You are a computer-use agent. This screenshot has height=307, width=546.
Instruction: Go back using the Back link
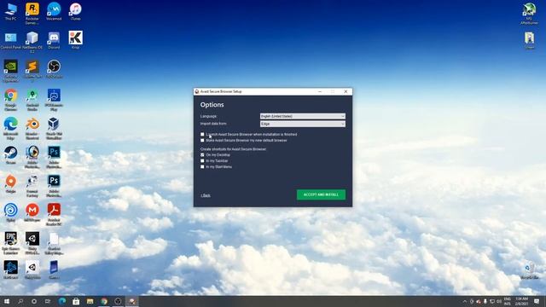pos(206,195)
